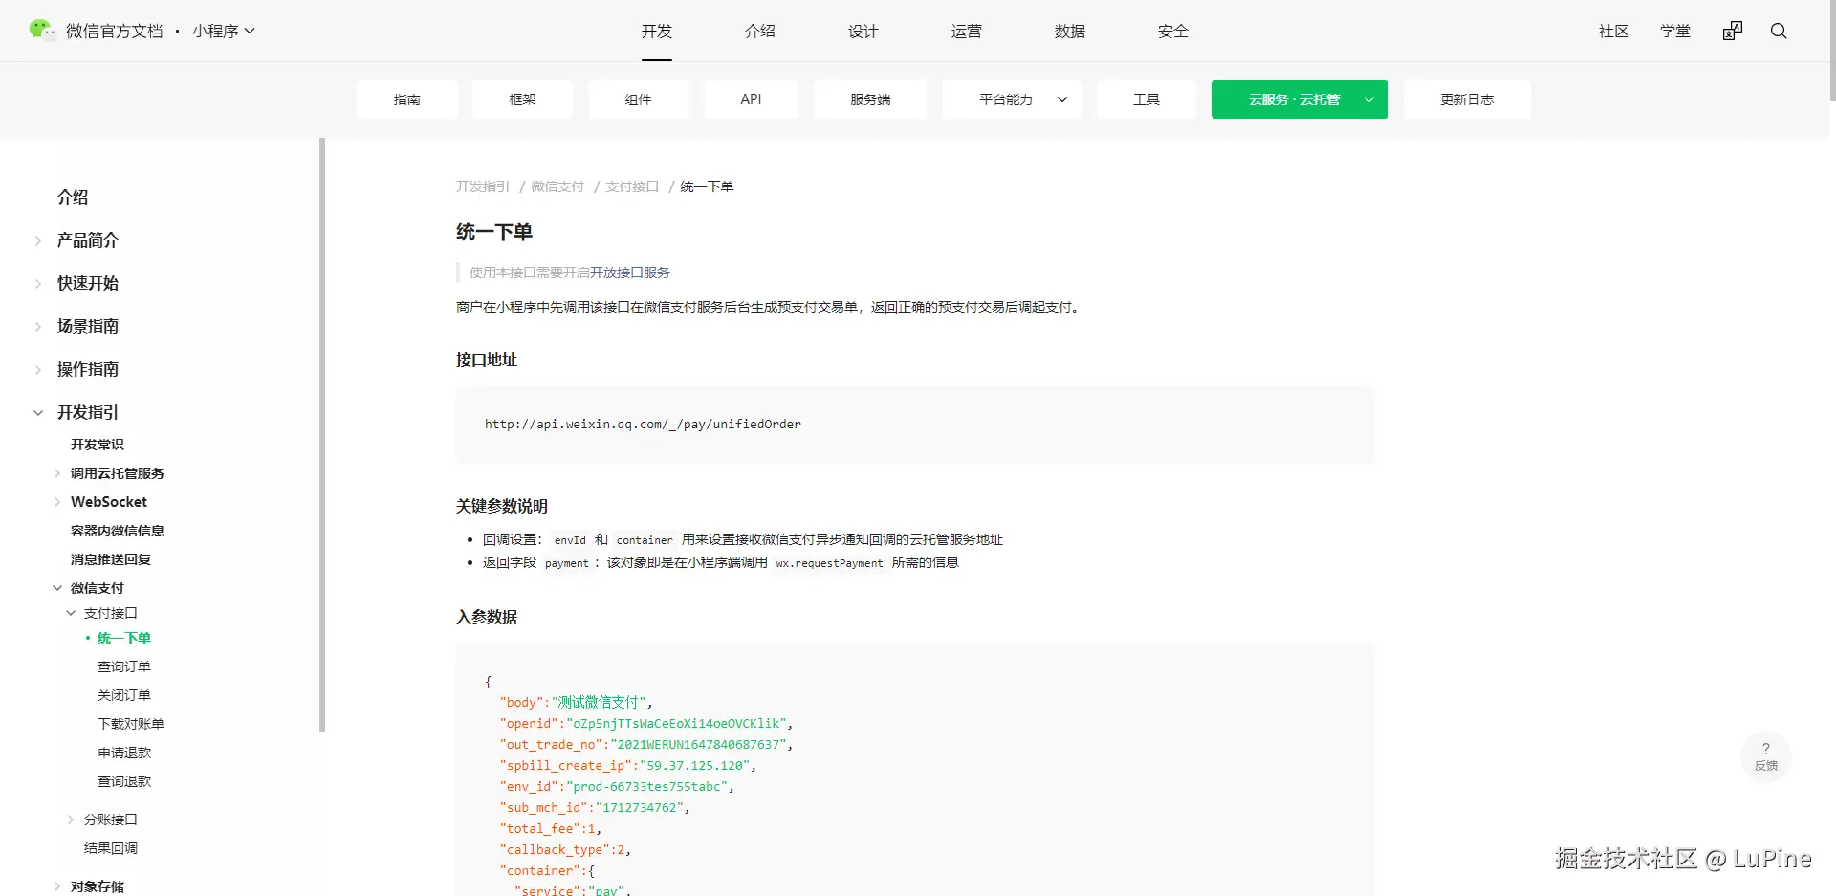This screenshot has width=1836, height=896.
Task: Switch to the 安全 top tab
Action: click(1173, 31)
